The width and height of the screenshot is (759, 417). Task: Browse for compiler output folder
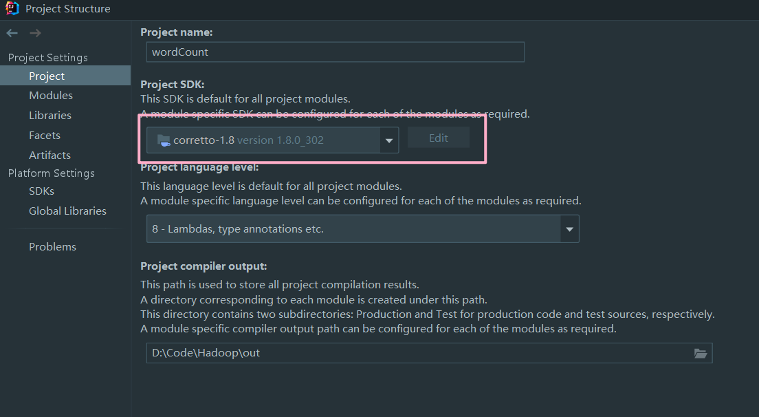click(700, 353)
